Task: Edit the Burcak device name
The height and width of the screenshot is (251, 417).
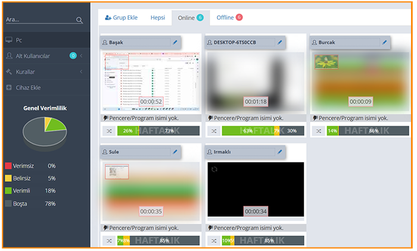Action: coord(385,42)
